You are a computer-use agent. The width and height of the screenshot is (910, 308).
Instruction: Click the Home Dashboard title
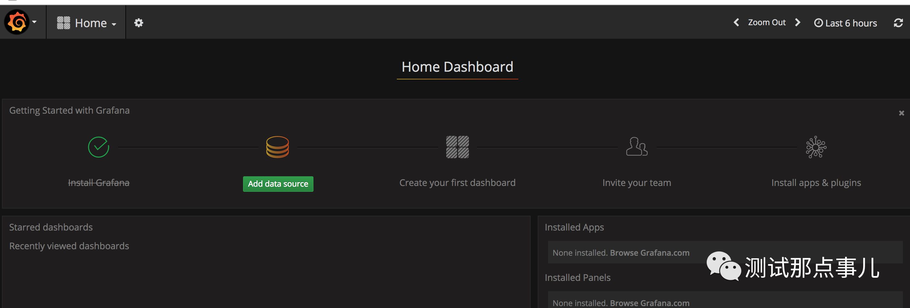coord(458,67)
